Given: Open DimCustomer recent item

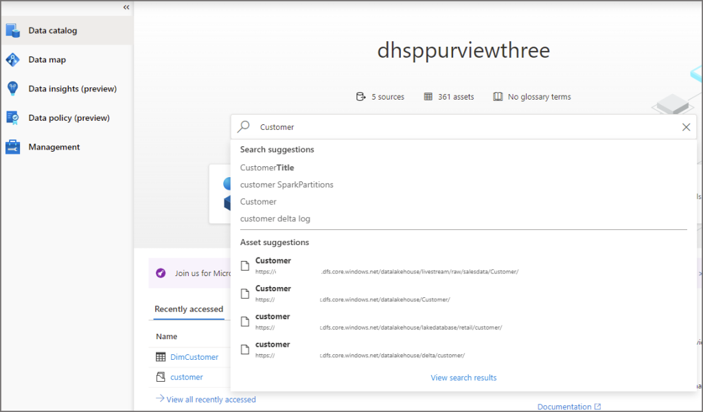Looking at the screenshot, I should pyautogui.click(x=194, y=357).
